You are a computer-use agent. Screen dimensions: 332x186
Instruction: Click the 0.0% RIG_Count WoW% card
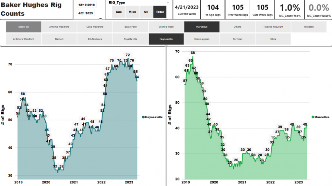pyautogui.click(x=318, y=10)
